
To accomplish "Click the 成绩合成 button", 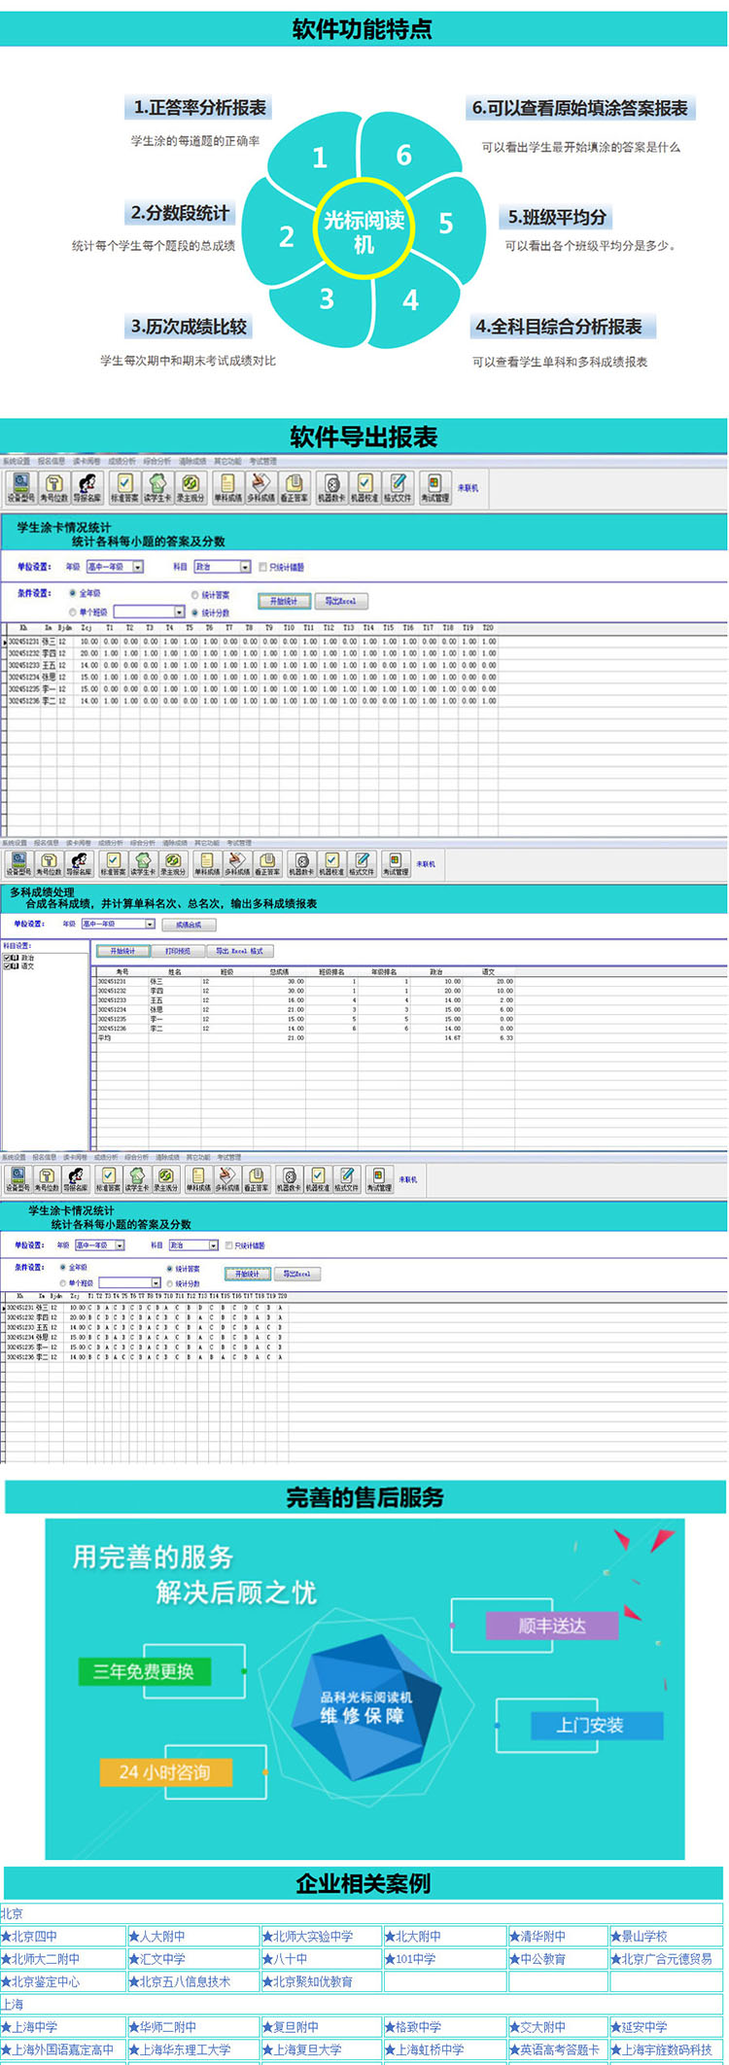I will click(189, 925).
